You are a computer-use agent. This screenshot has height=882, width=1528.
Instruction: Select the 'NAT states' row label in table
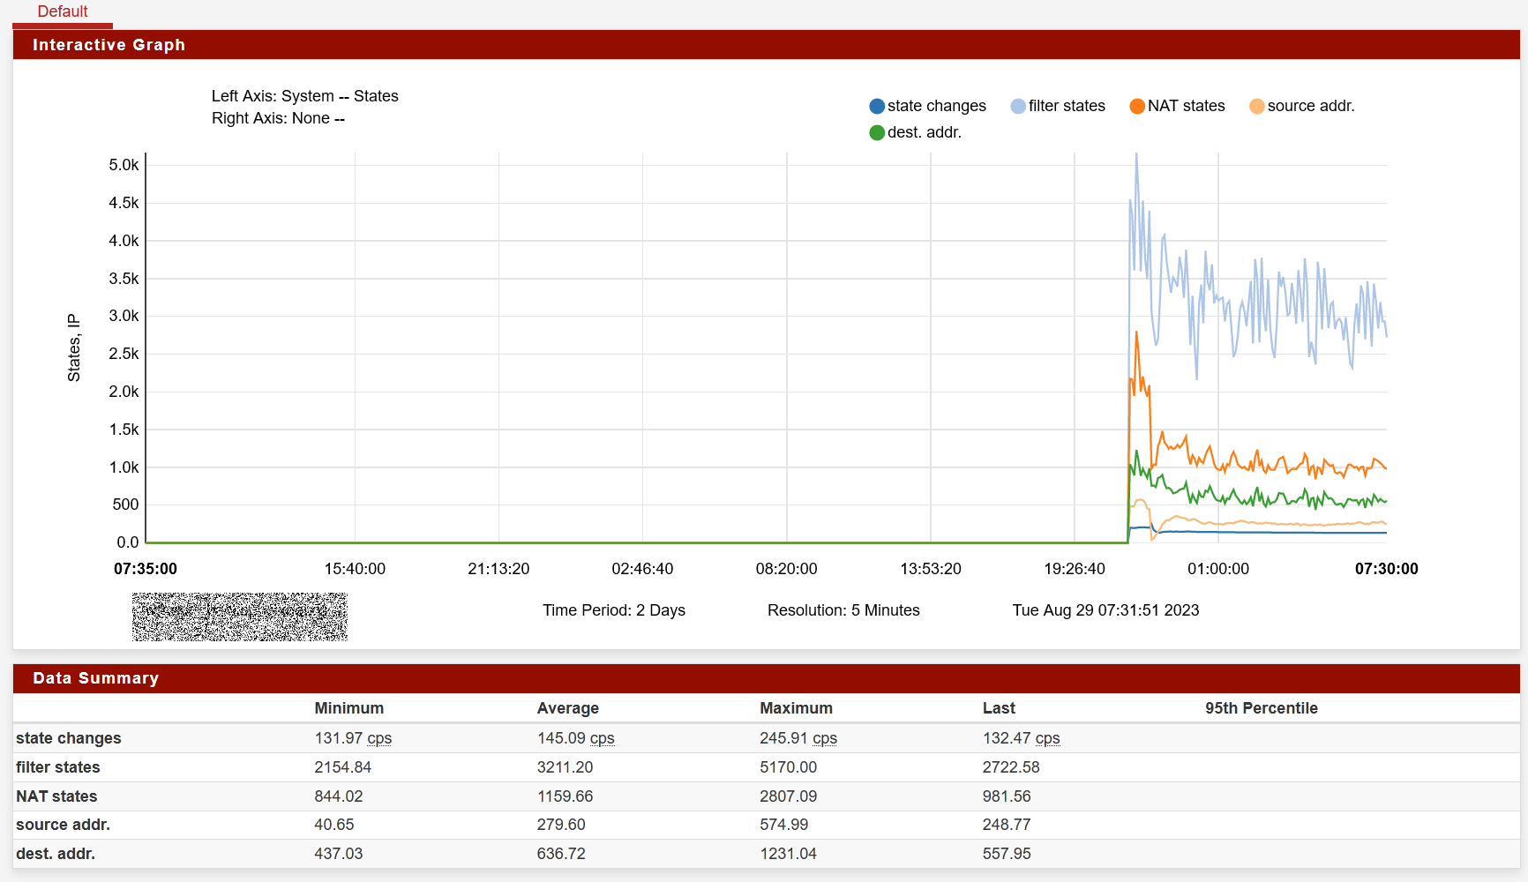click(x=56, y=796)
